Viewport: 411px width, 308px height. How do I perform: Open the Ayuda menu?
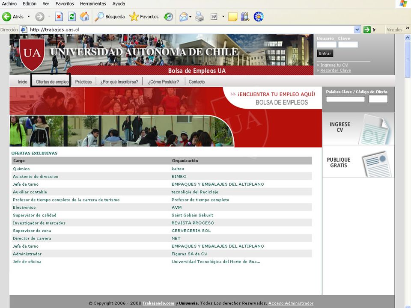point(119,4)
